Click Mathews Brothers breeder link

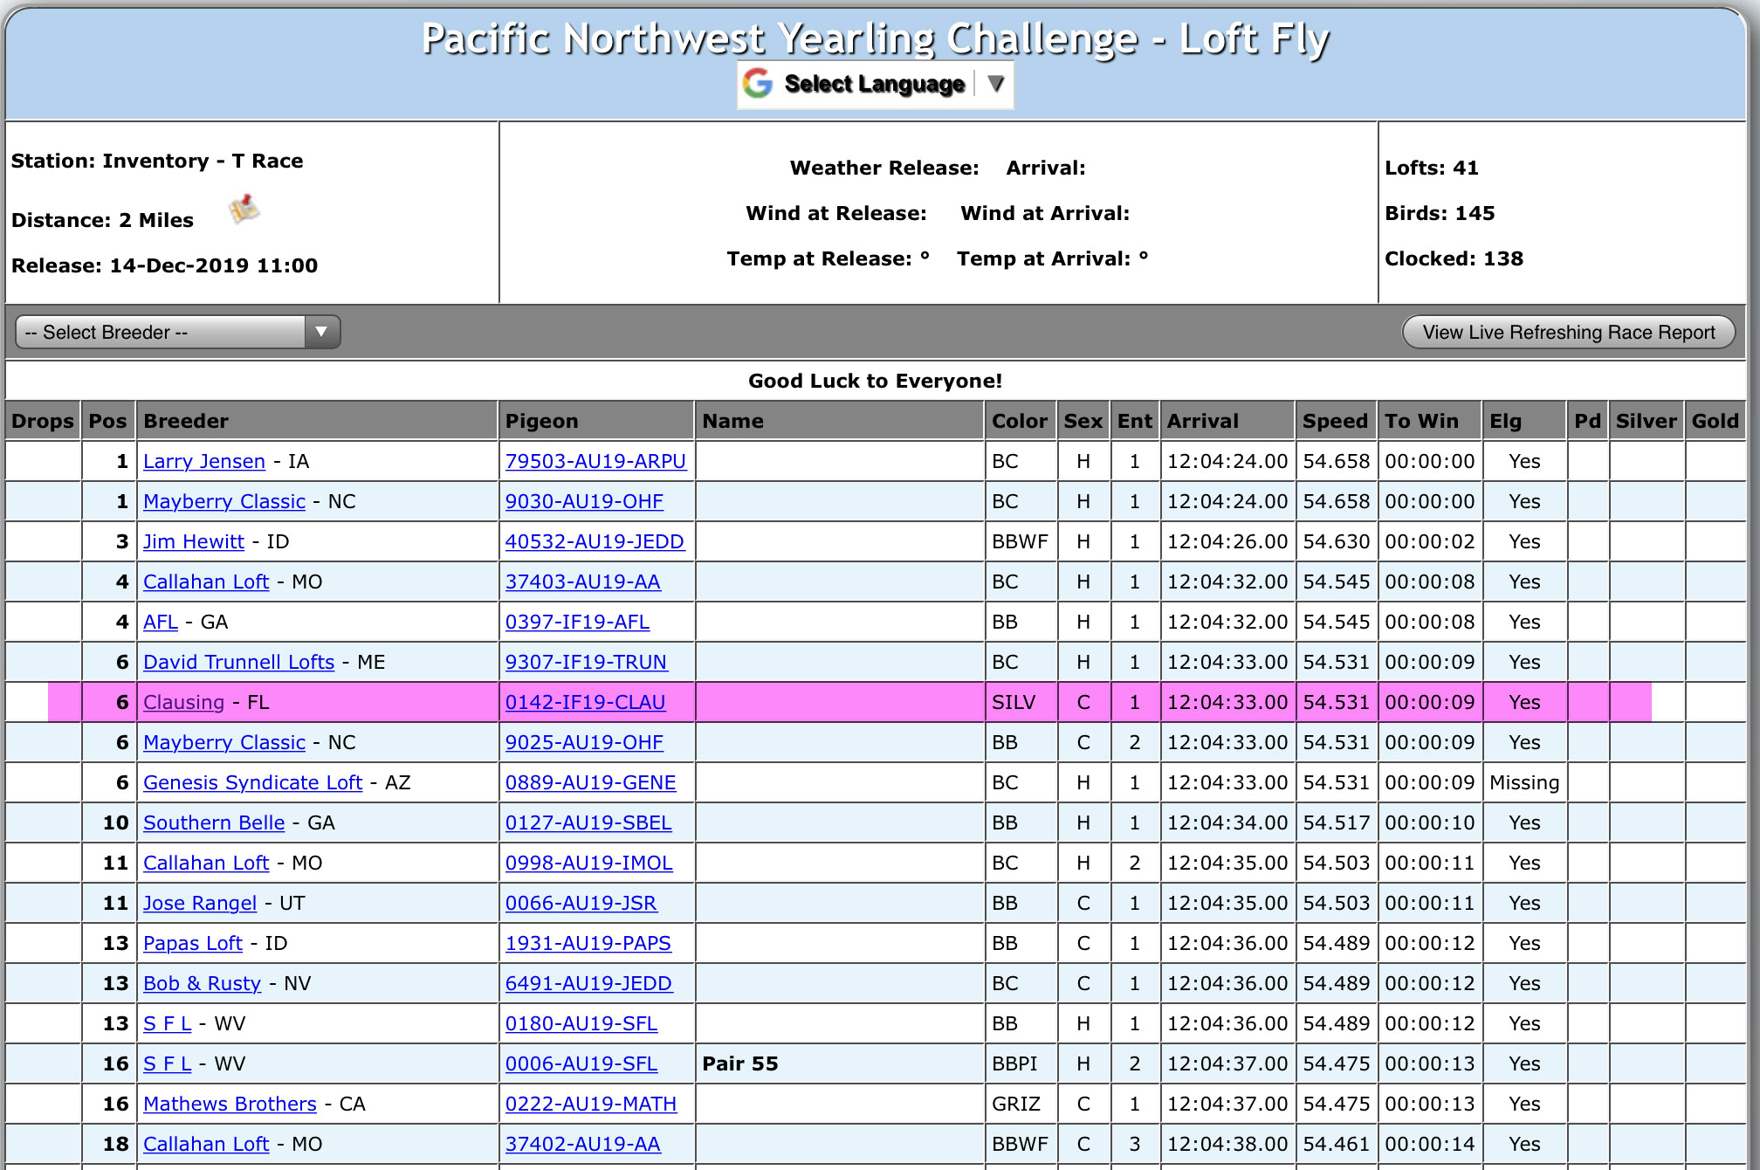(230, 1104)
